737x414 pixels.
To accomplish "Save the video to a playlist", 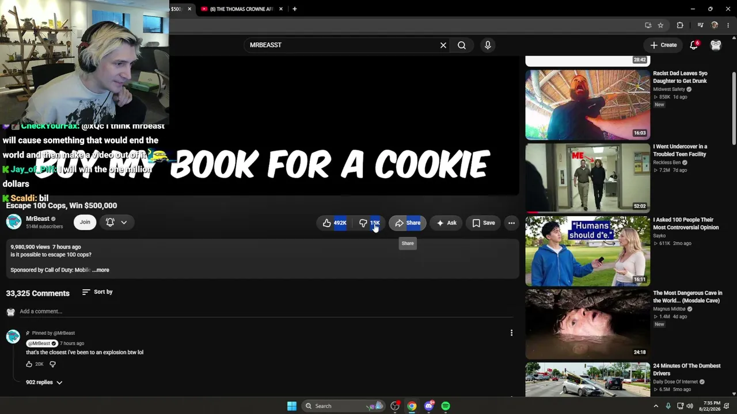I will click(484, 223).
